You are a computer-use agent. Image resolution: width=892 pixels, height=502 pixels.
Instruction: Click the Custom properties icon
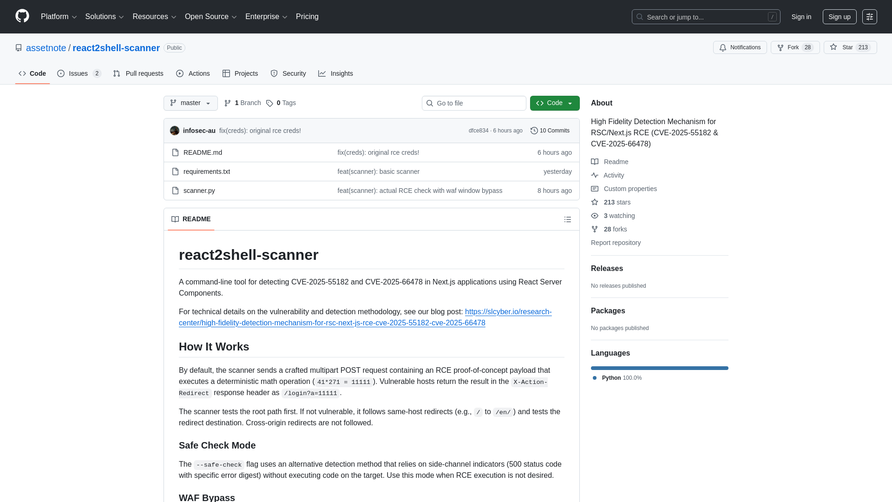point(595,189)
